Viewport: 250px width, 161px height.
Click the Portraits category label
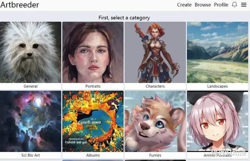pos(93,86)
